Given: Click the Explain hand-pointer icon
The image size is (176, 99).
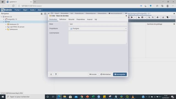Looking at the screenshot, I should (x=139, y=17).
